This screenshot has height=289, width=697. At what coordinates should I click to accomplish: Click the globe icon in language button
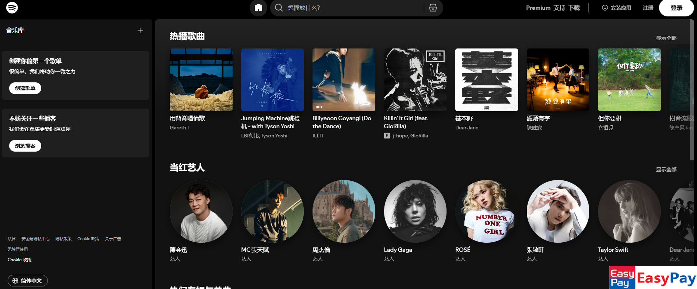[15, 281]
